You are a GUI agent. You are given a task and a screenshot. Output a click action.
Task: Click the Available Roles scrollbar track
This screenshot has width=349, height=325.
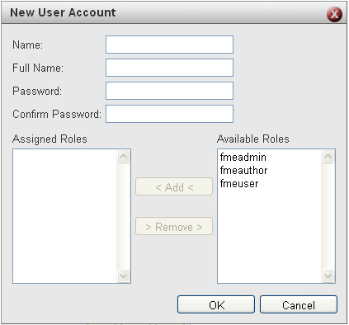pyautogui.click(x=328, y=216)
